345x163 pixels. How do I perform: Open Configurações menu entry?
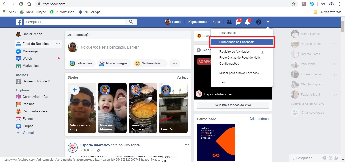pyautogui.click(x=242, y=64)
